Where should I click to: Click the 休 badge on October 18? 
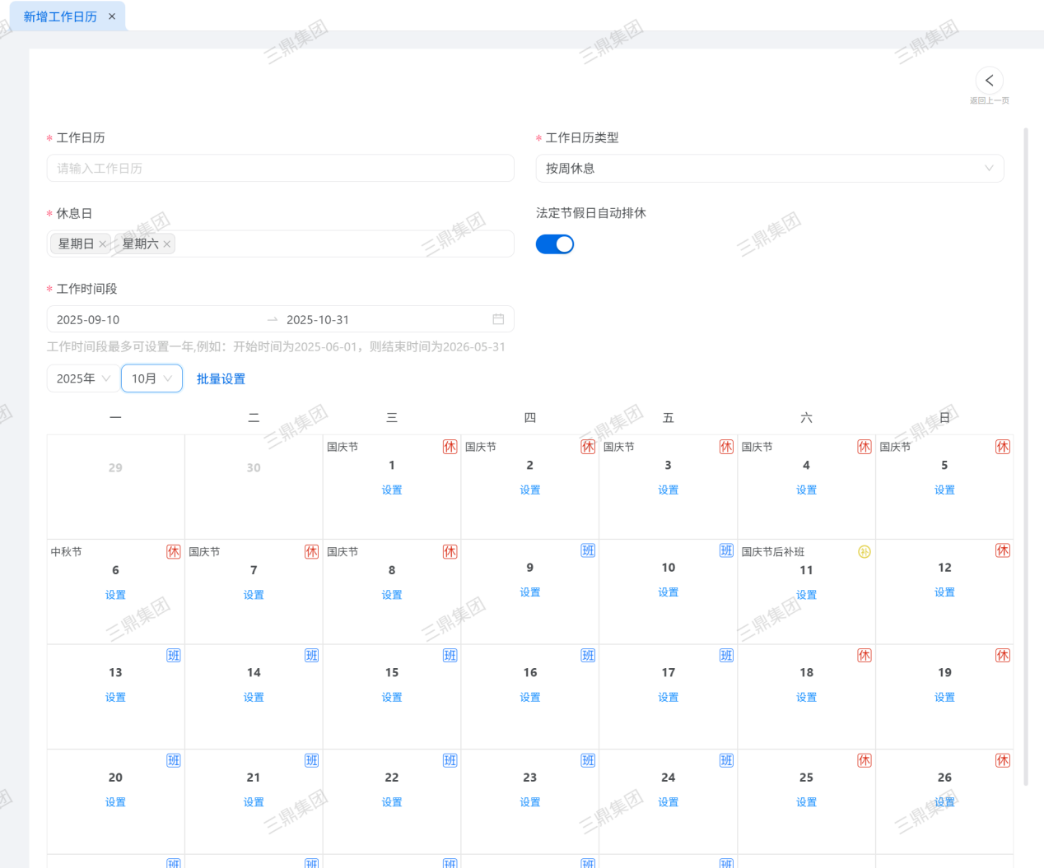click(x=864, y=656)
